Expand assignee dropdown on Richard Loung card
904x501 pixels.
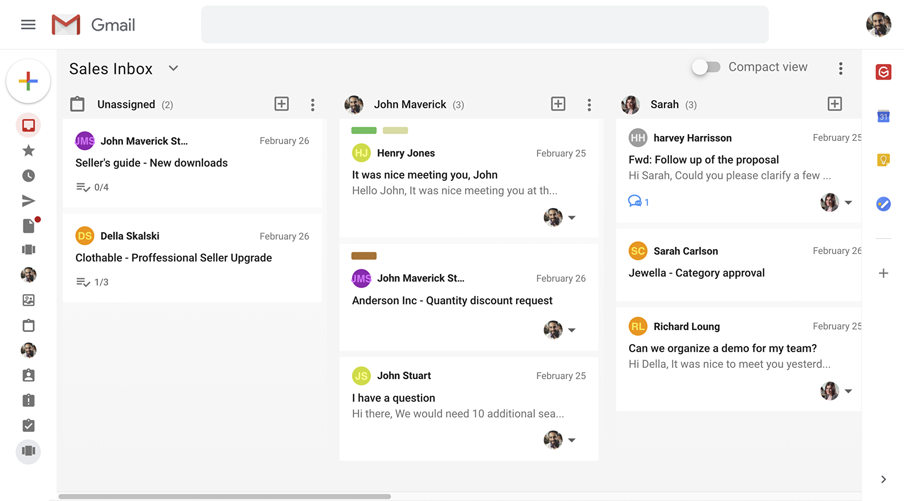[x=848, y=391]
